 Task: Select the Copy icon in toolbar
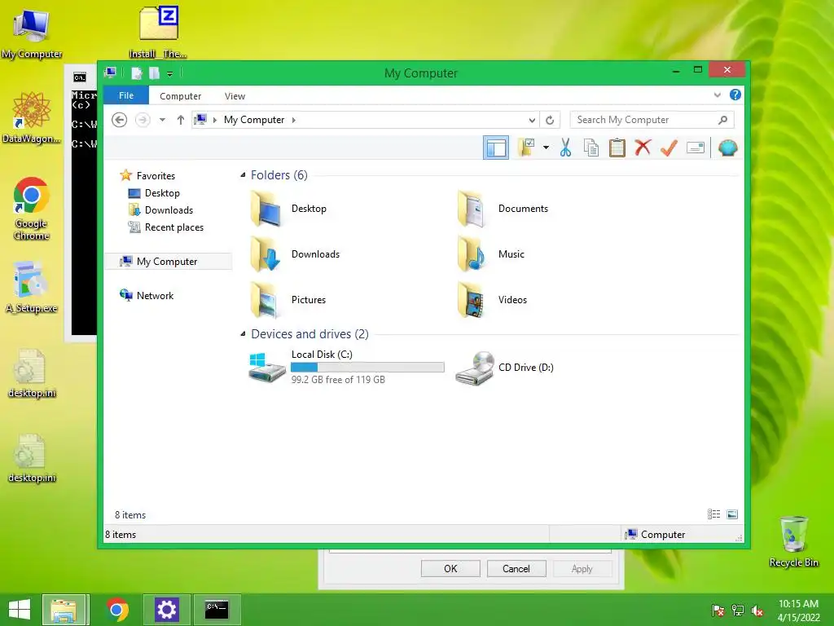coord(591,148)
